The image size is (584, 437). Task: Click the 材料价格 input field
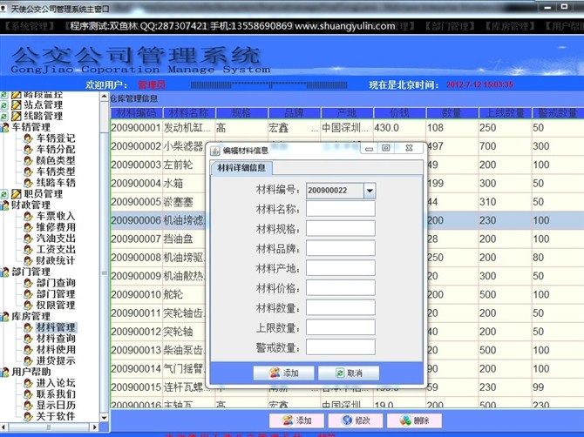(341, 287)
